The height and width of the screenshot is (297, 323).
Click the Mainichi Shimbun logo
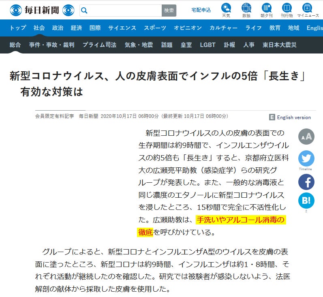(42, 10)
